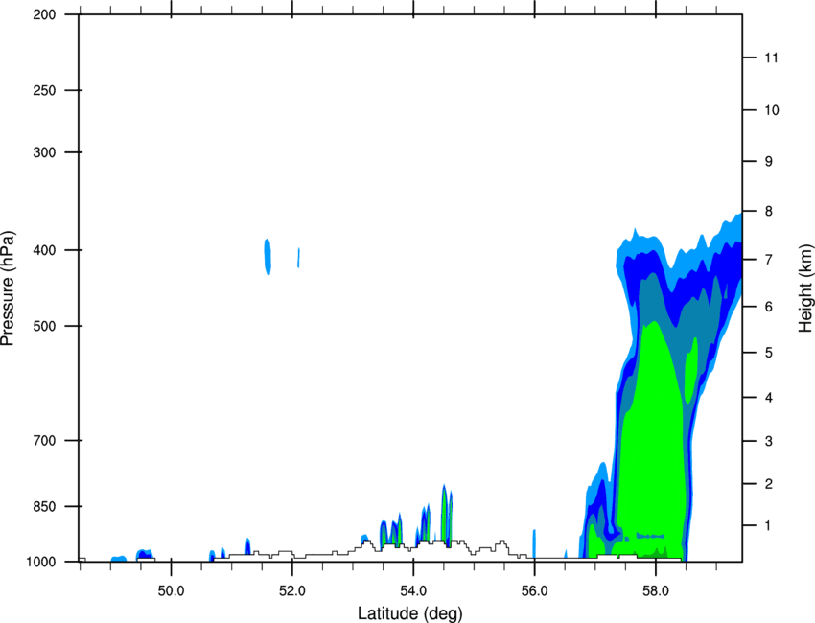Screen dimensions: 815x623
Task: Click the 50.0 latitude tick label
Action: pyautogui.click(x=171, y=591)
